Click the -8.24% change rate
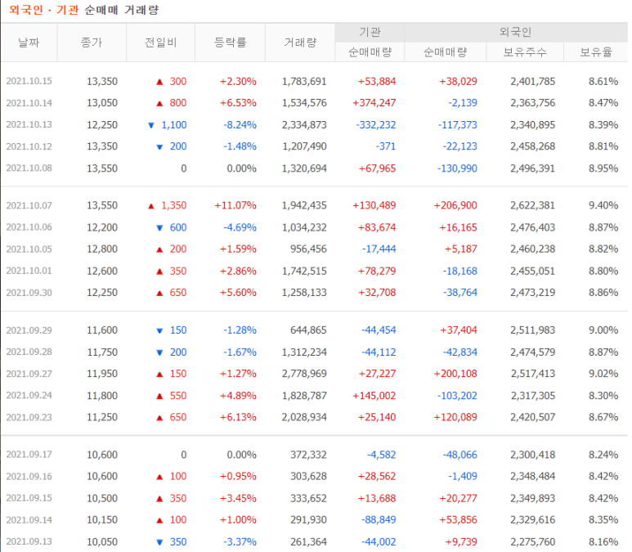This screenshot has height=552, width=632. (x=240, y=125)
